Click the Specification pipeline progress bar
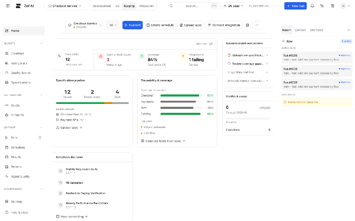The image size is (355, 221). pyautogui.click(x=92, y=103)
